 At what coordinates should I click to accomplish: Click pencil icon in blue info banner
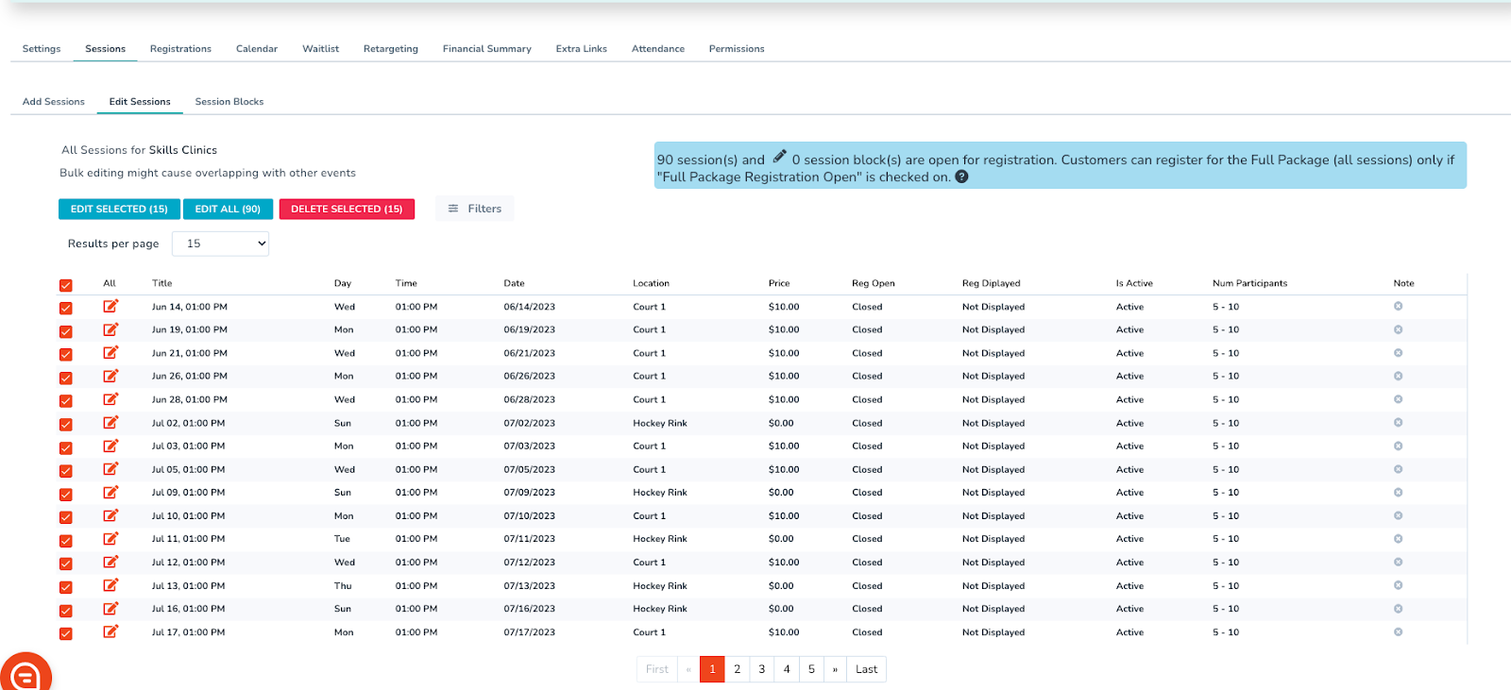click(779, 157)
